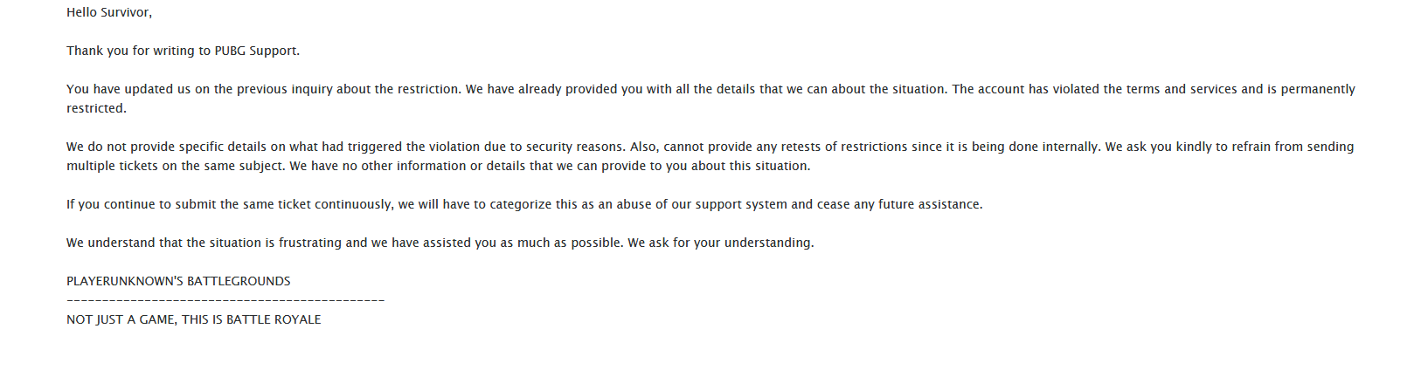Click the sentence starting 'We do not provide specific details'

346,147
